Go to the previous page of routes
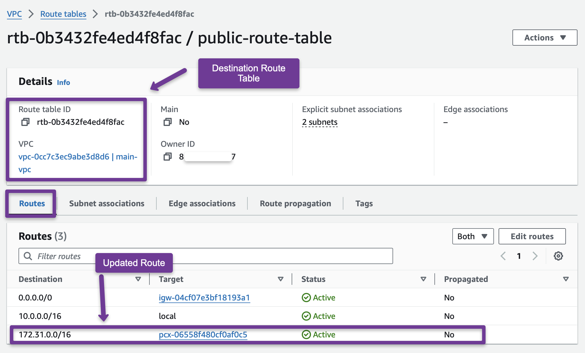Screen dimensions: 585x353 click(x=503, y=256)
